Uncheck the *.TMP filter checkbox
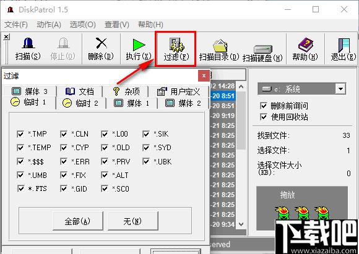The image size is (359, 254). coord(20,134)
